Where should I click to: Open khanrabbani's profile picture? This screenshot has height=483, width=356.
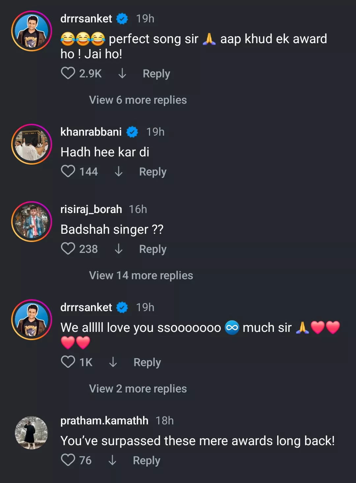[32, 144]
